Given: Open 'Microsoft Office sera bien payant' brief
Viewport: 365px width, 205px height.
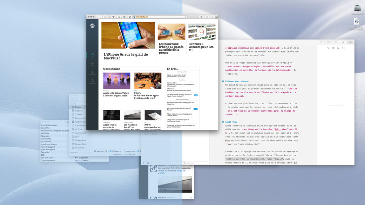Looking at the screenshot, I should pos(181,103).
